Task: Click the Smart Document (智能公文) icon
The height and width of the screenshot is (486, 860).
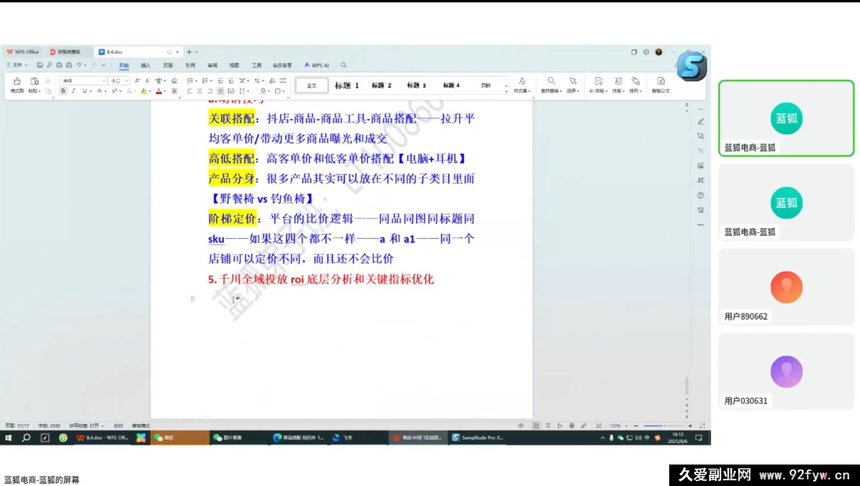Action: click(x=661, y=83)
